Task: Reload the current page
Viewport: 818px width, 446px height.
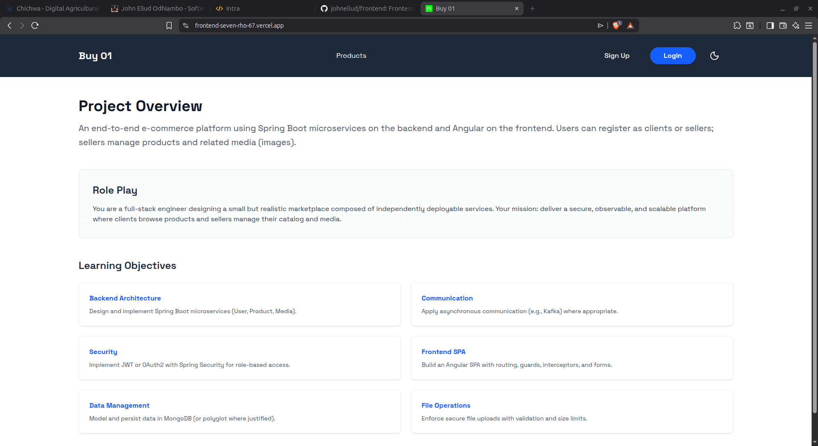Action: pos(35,26)
